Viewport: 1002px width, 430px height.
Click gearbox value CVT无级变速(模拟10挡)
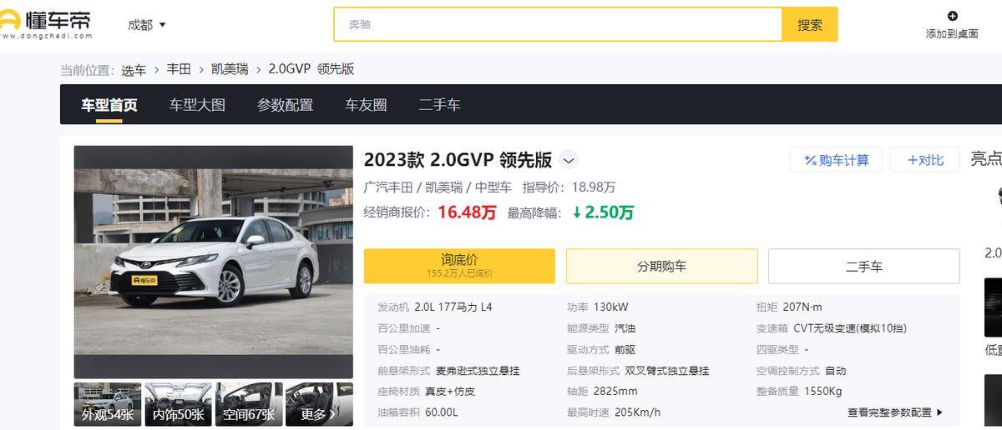[x=850, y=328]
